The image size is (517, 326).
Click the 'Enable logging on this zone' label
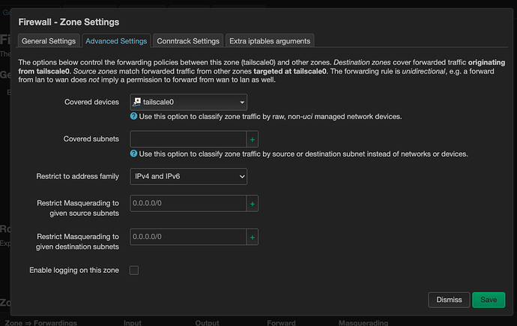(x=73, y=270)
